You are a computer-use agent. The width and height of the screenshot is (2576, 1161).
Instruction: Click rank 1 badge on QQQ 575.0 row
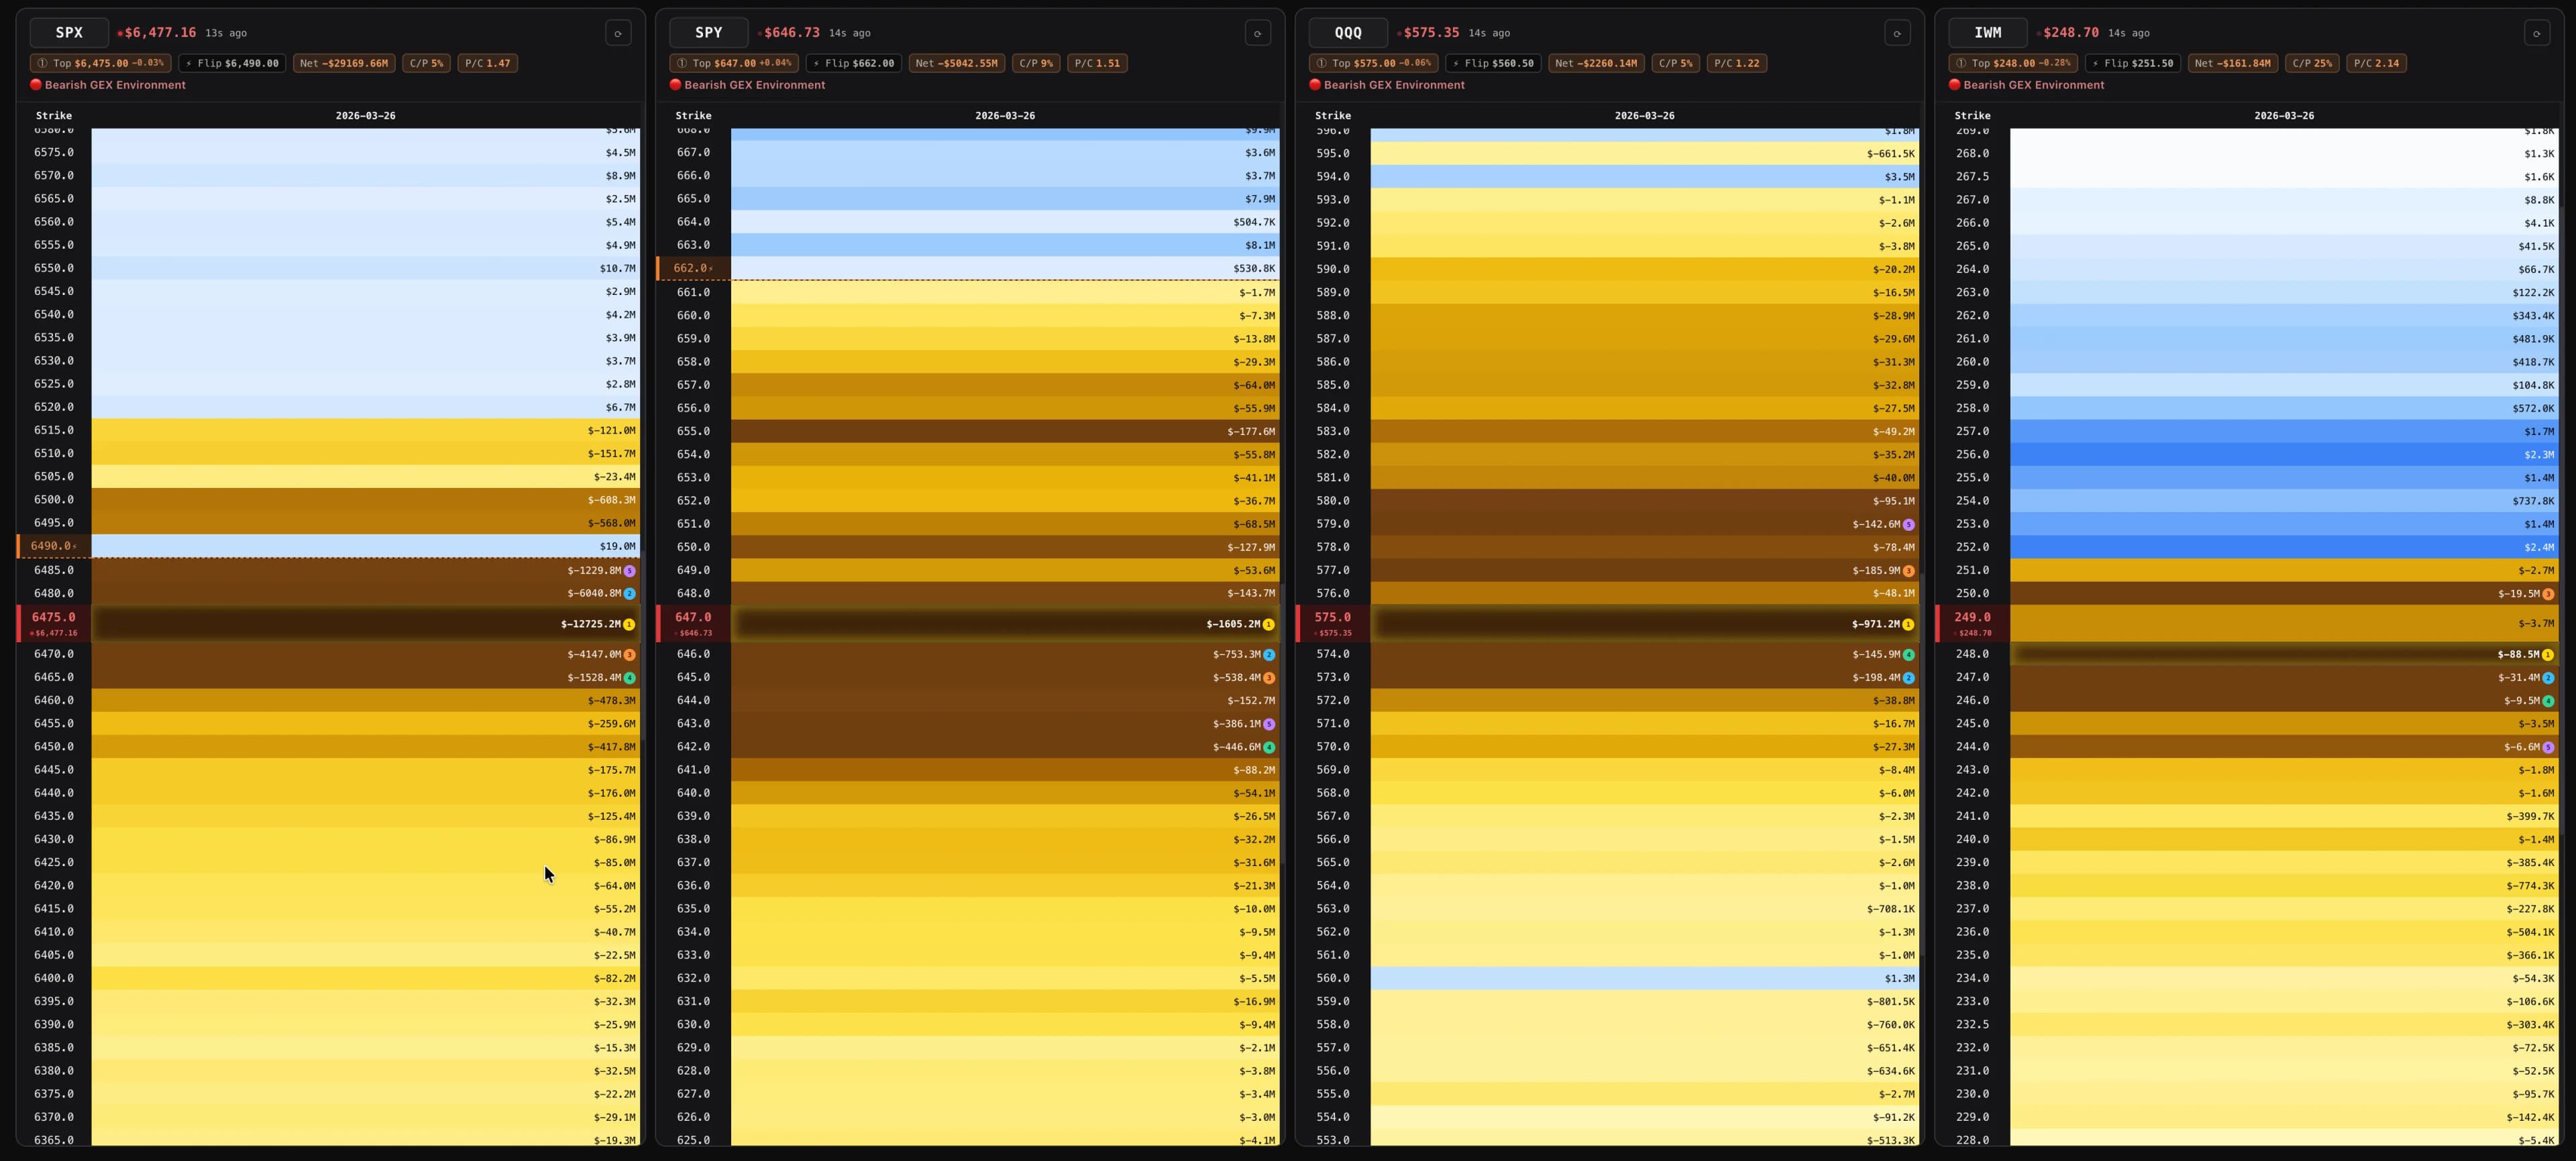tap(1908, 625)
